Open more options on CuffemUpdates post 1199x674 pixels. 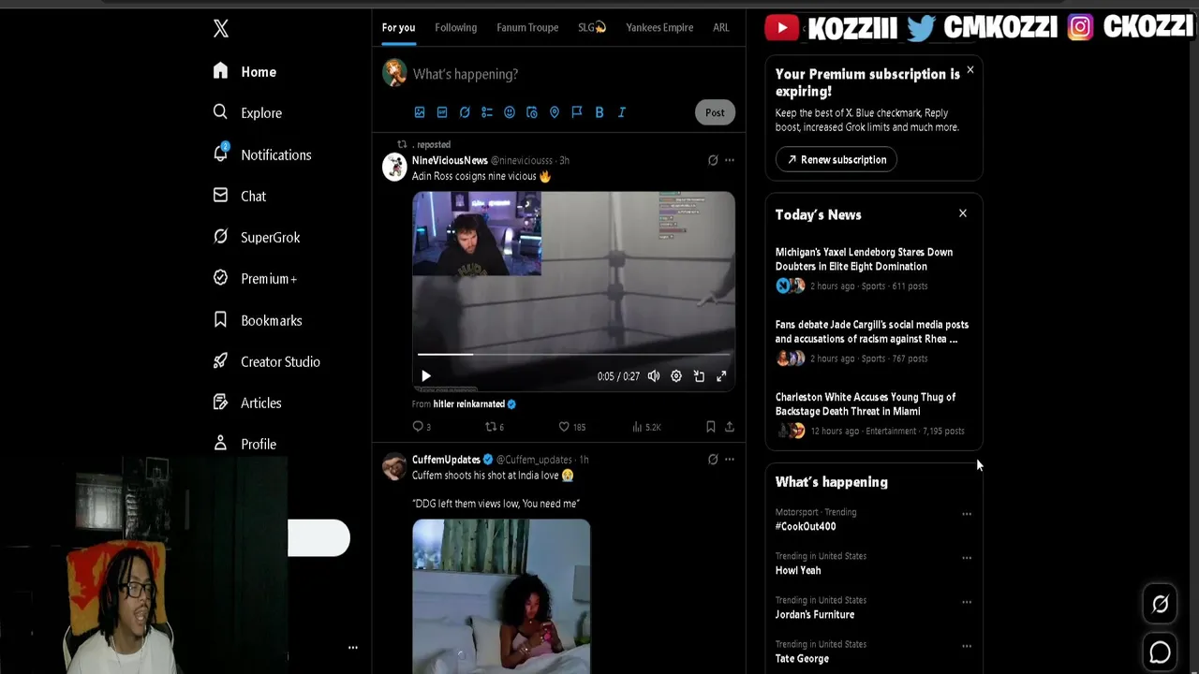point(730,460)
